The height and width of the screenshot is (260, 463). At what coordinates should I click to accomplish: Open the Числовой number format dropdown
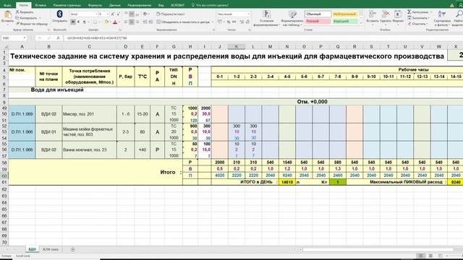coord(248,14)
